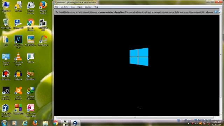
Task: Select the Computer desktop icon
Action: pyautogui.click(x=6, y=6)
